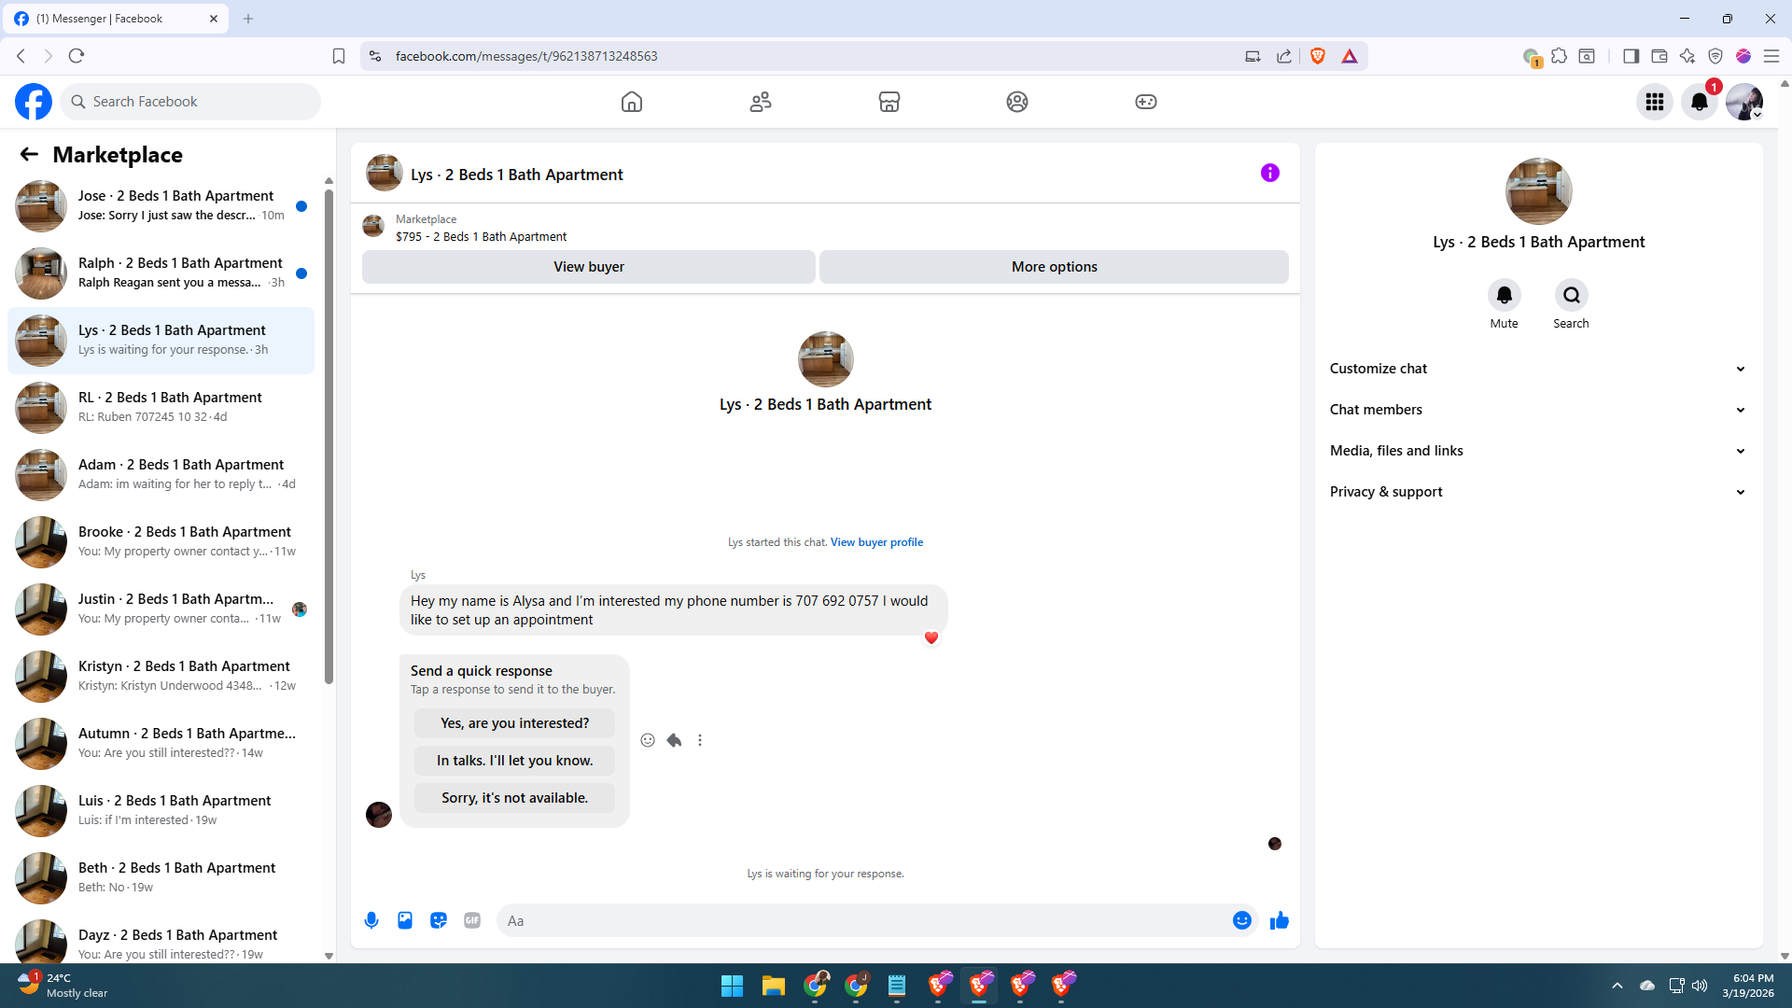Open emoji picker in message box
1792x1008 pixels.
(x=1241, y=920)
